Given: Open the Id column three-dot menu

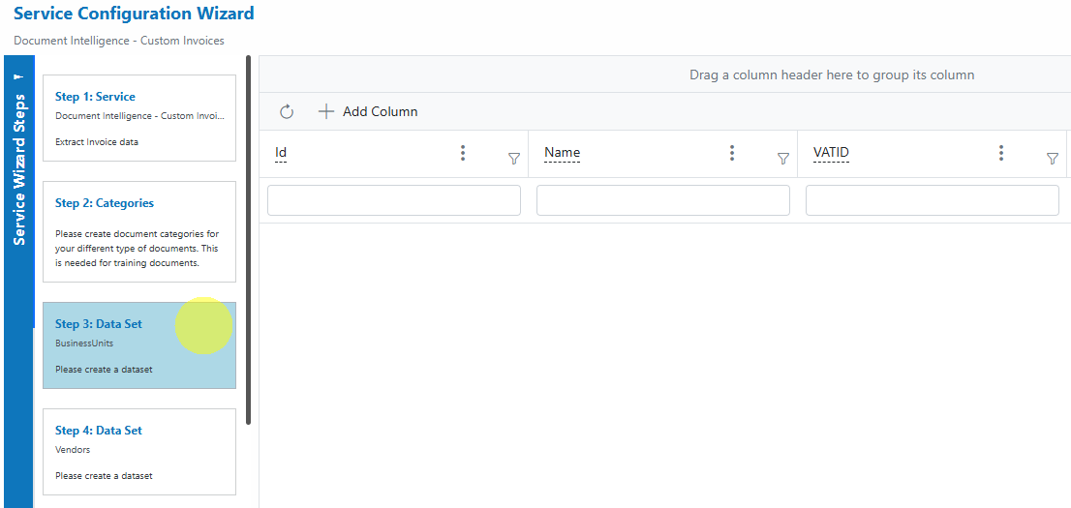Looking at the screenshot, I should [463, 153].
